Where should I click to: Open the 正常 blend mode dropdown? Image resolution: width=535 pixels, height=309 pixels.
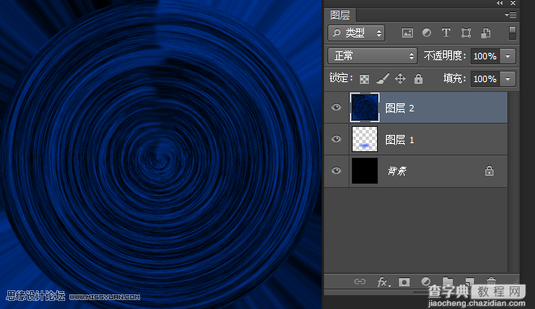[372, 56]
